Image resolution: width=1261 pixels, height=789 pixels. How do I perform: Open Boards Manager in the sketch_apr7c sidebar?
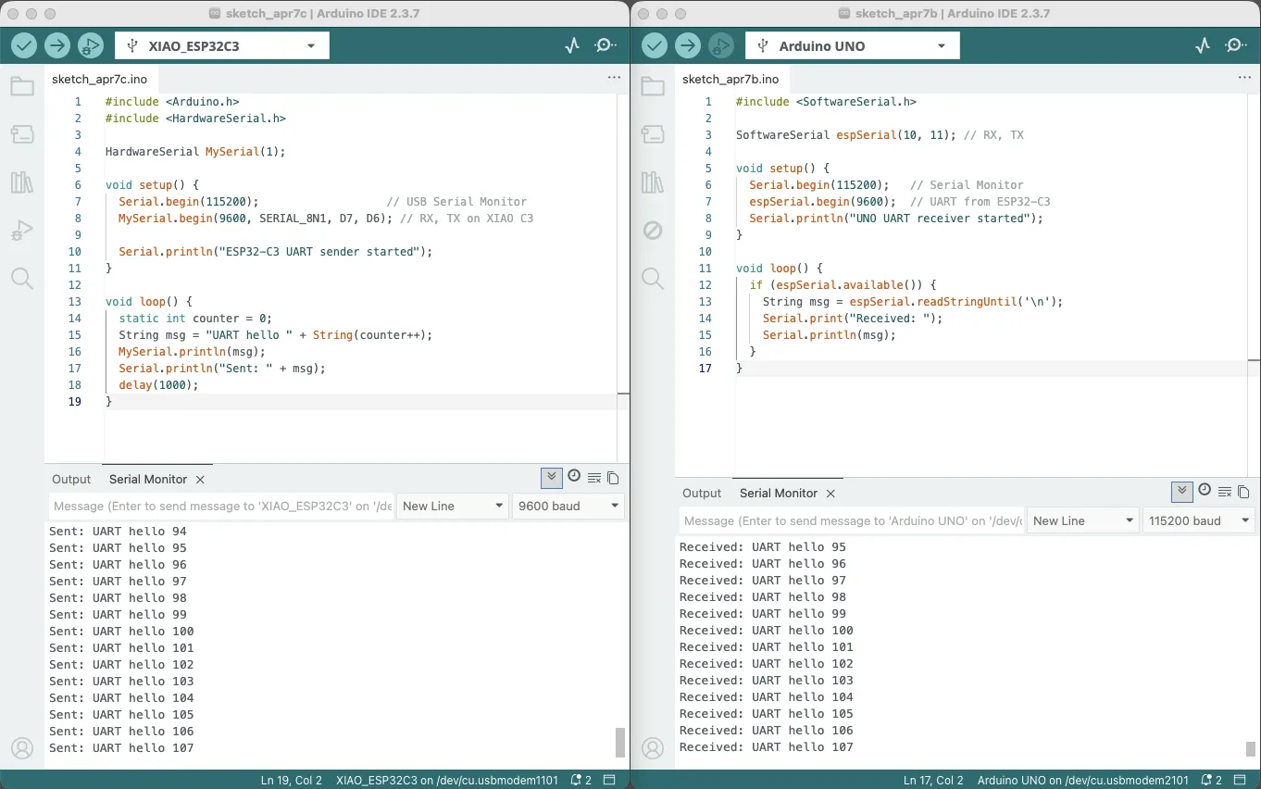(x=22, y=134)
